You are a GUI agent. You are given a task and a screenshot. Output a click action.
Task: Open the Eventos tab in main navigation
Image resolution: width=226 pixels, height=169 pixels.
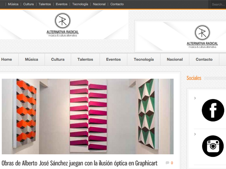[x=113, y=59]
